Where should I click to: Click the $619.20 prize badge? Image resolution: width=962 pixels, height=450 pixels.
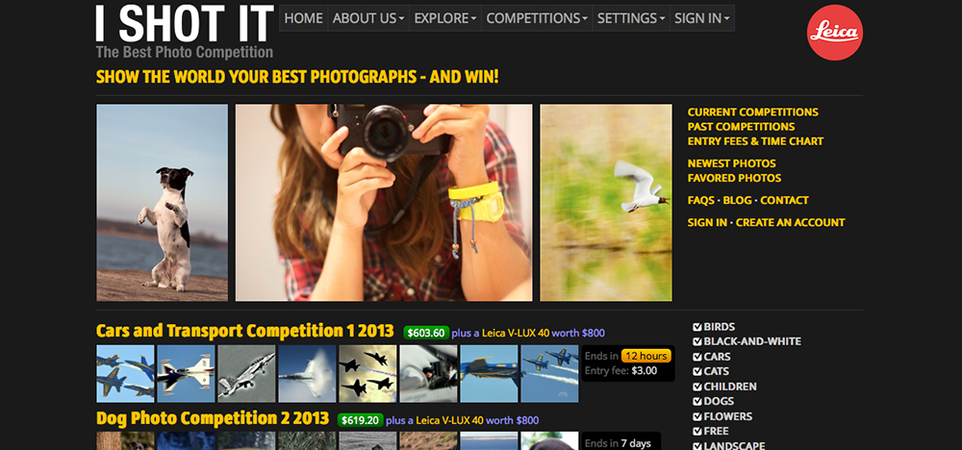tap(360, 420)
